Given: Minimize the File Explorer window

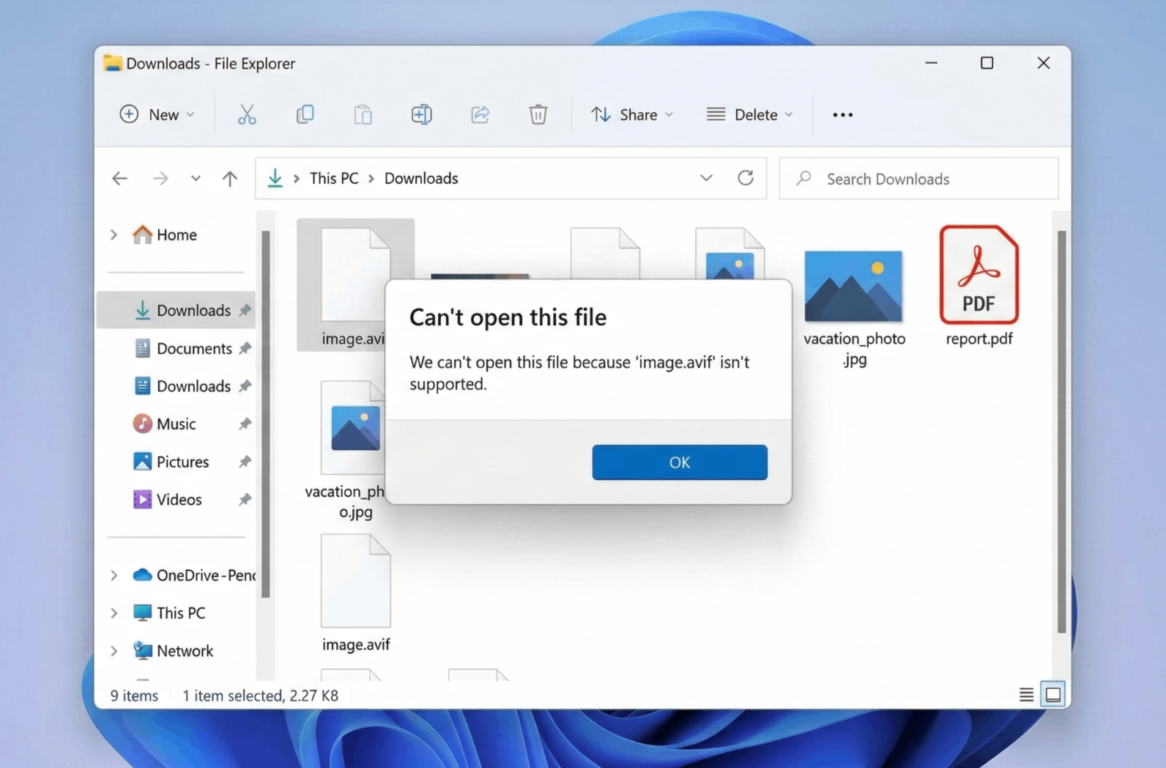Looking at the screenshot, I should coord(931,63).
